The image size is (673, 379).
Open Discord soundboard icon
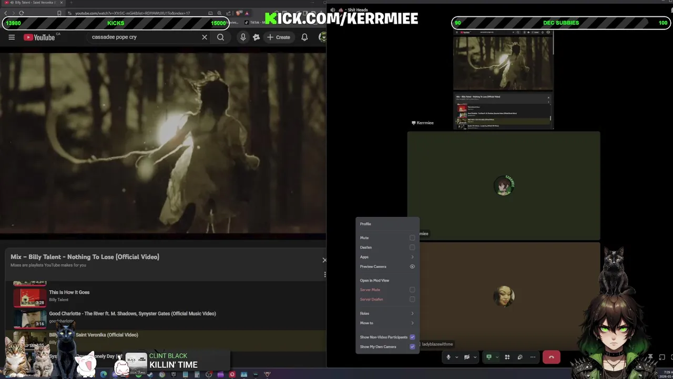click(520, 357)
